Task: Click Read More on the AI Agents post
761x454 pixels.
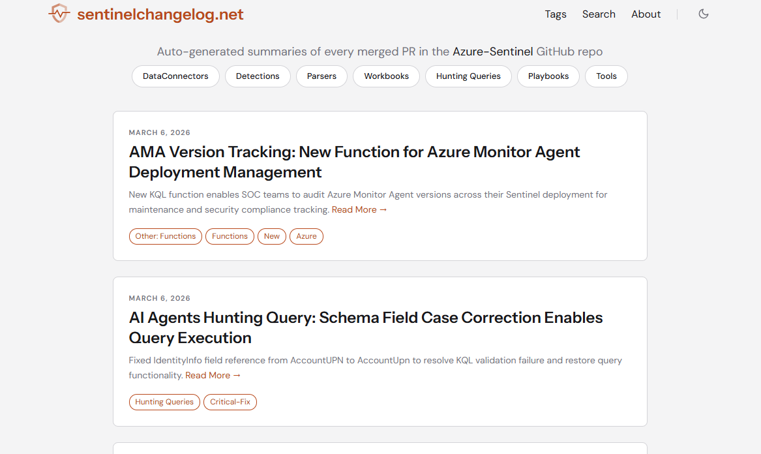Action: tap(213, 375)
